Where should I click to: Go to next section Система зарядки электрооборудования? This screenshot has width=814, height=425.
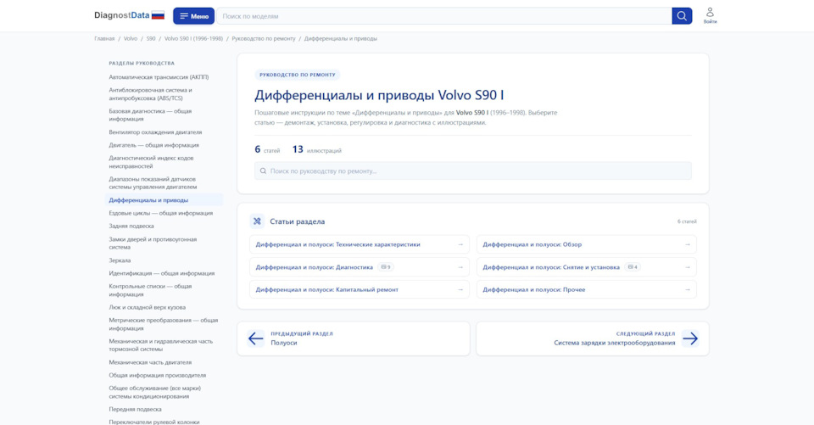coord(593,338)
